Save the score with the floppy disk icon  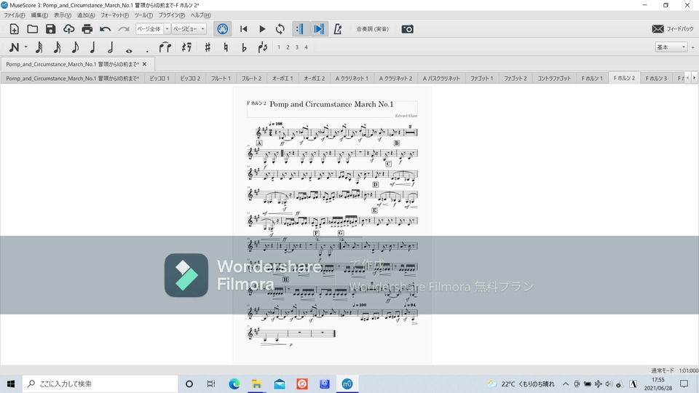pos(50,29)
